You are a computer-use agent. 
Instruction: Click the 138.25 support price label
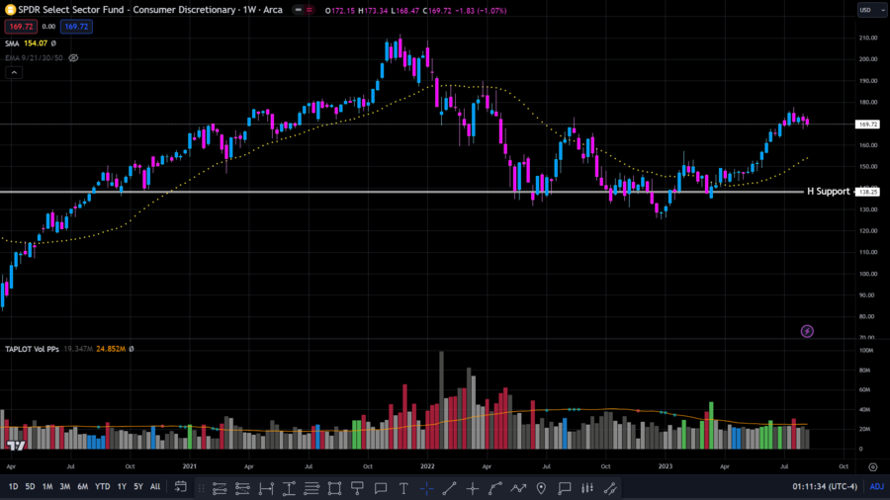click(x=868, y=192)
